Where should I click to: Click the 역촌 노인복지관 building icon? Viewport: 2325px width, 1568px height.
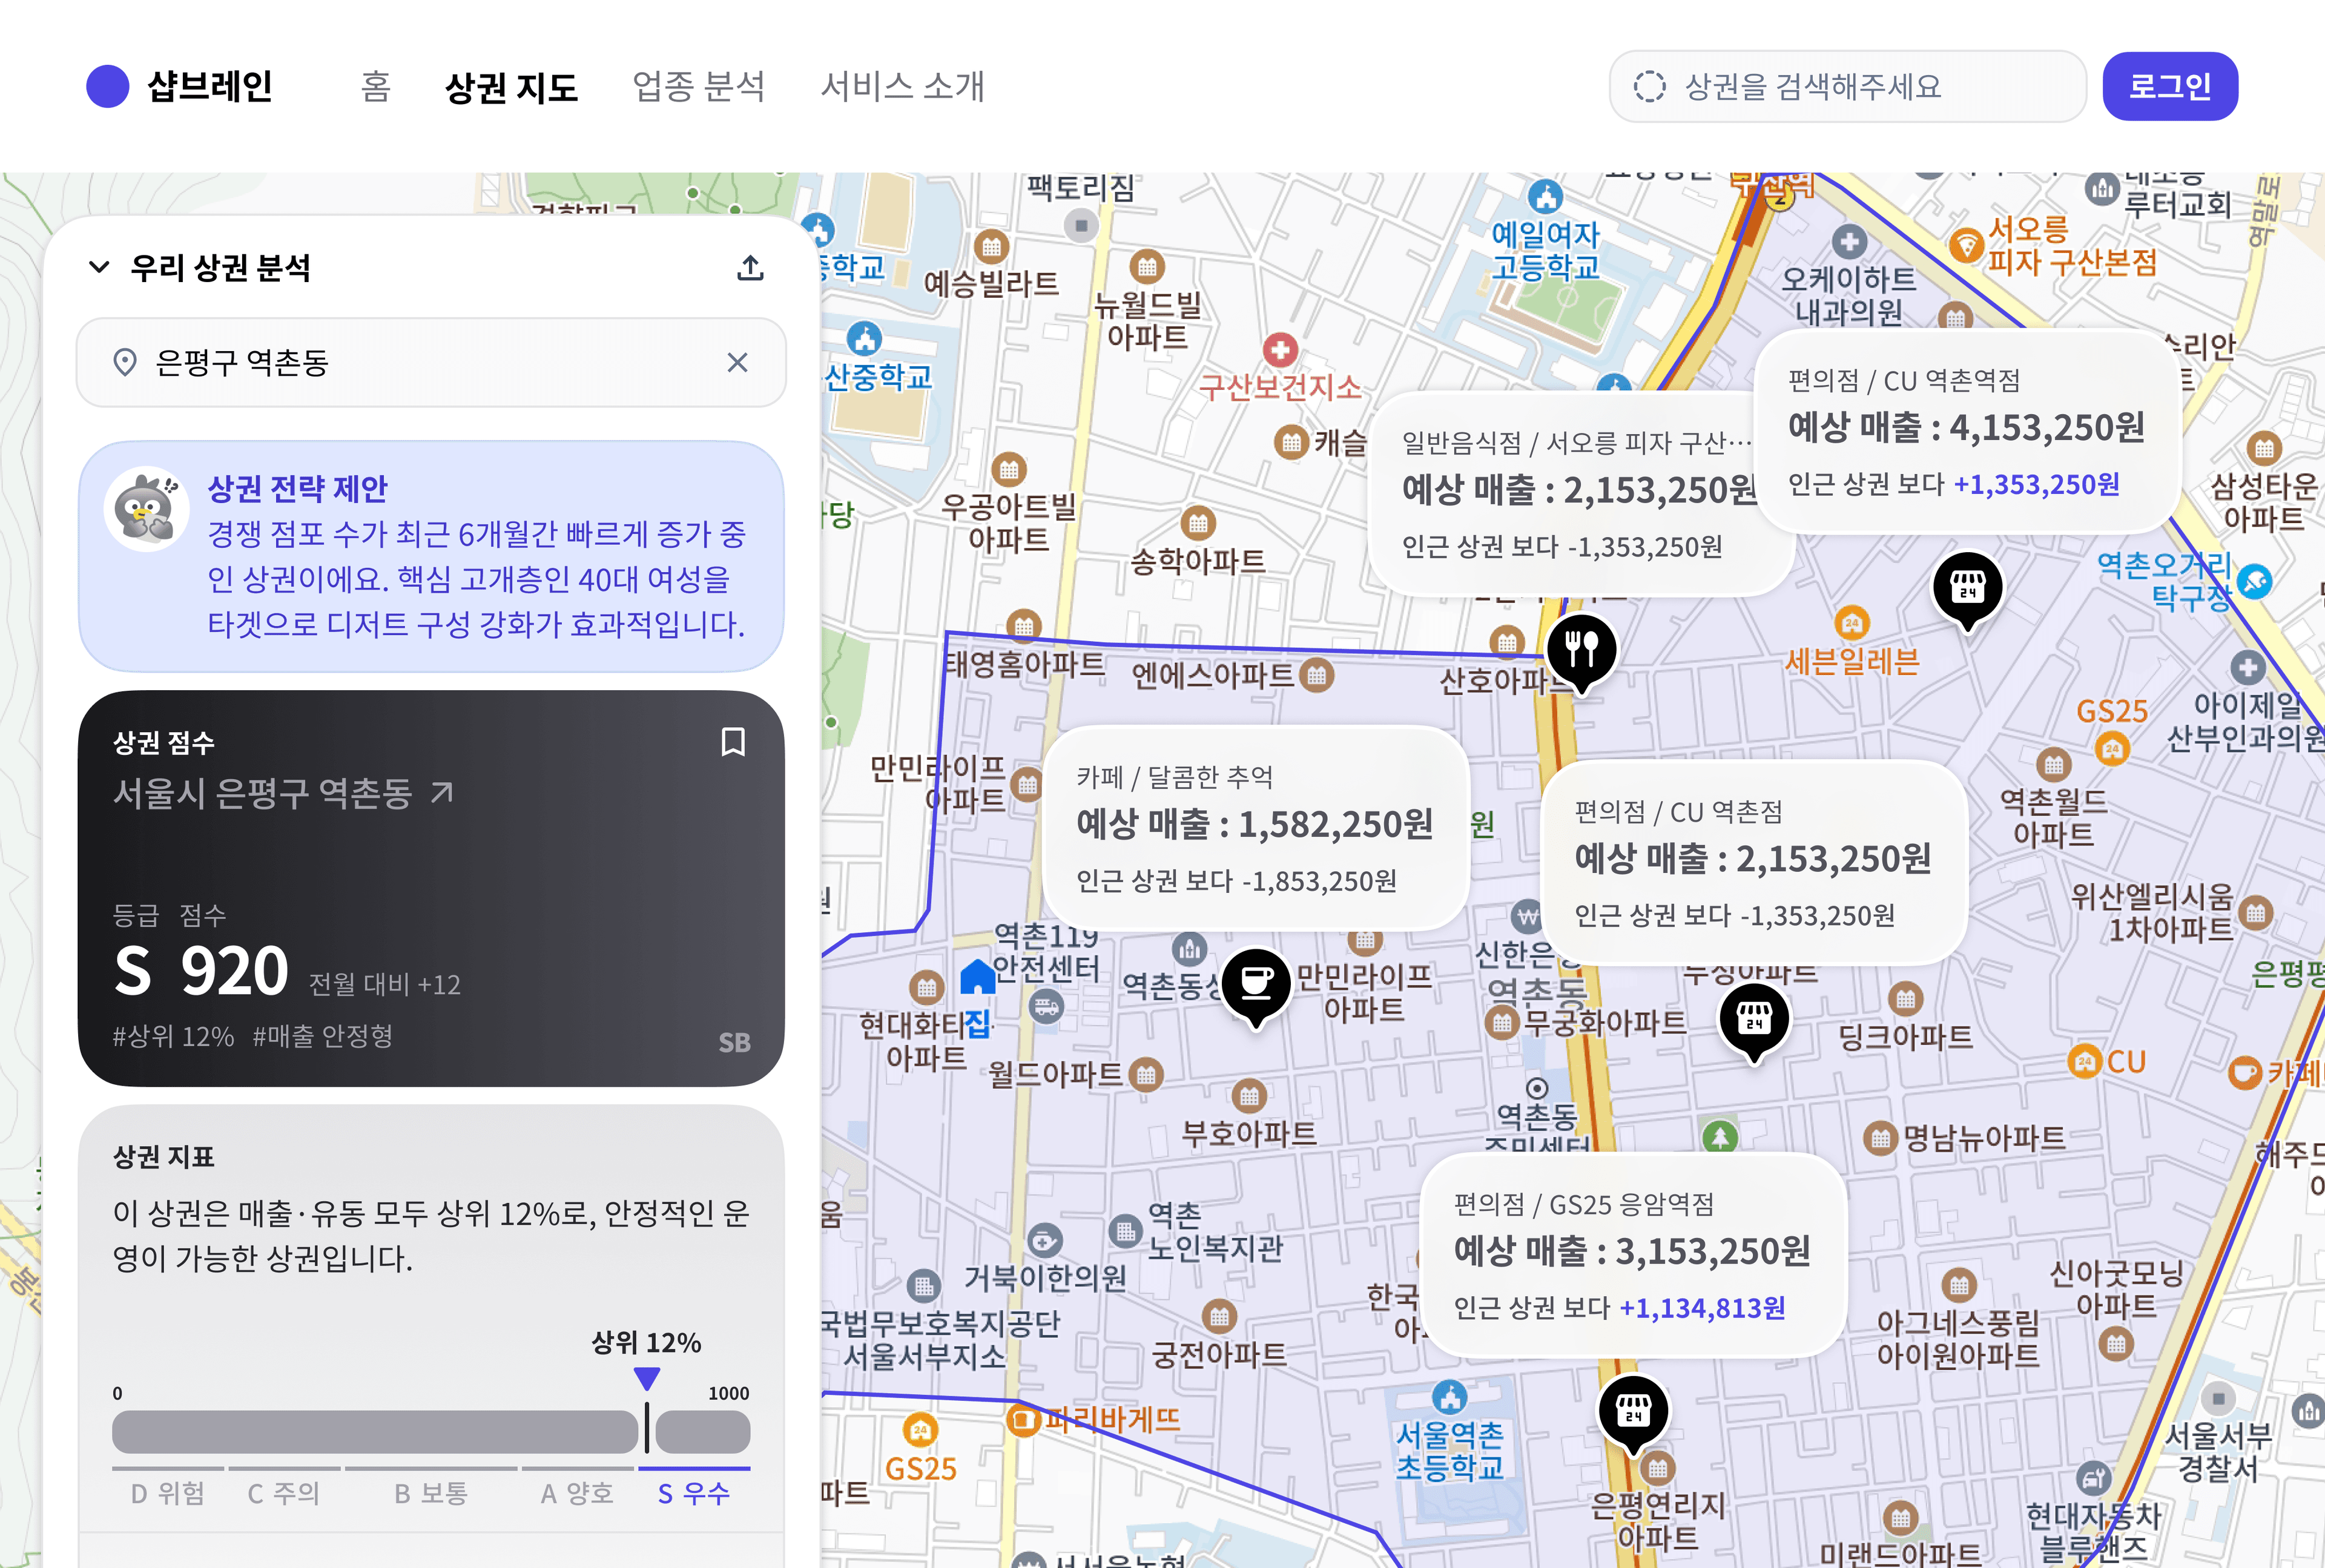tap(1126, 1231)
